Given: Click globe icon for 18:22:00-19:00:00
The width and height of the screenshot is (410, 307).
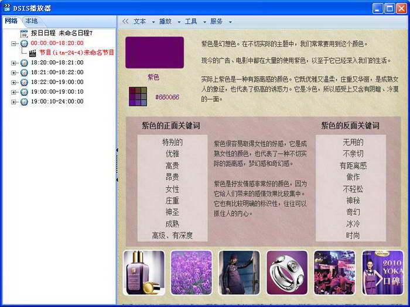Looking at the screenshot, I should pos(24,82).
